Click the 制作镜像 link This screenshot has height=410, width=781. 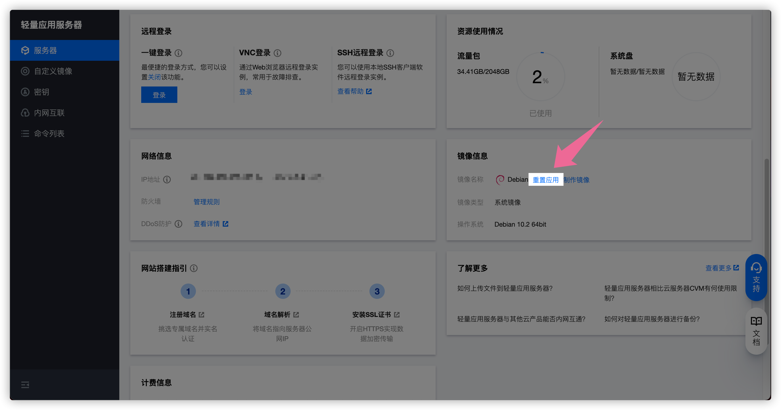click(576, 180)
